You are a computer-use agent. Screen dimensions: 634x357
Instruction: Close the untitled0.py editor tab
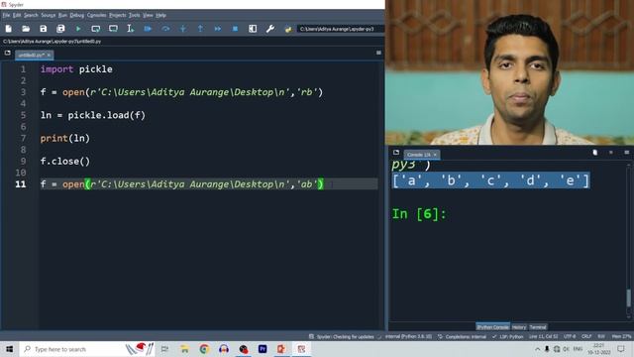[x=49, y=56]
